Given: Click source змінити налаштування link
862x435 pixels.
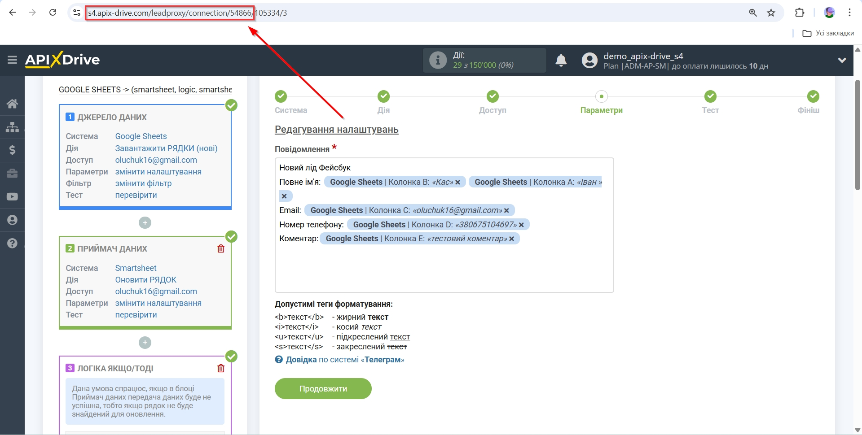Looking at the screenshot, I should click(158, 172).
